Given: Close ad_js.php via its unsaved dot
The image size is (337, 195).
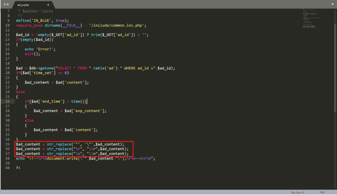Looking at the screenshot, I should (48, 5).
